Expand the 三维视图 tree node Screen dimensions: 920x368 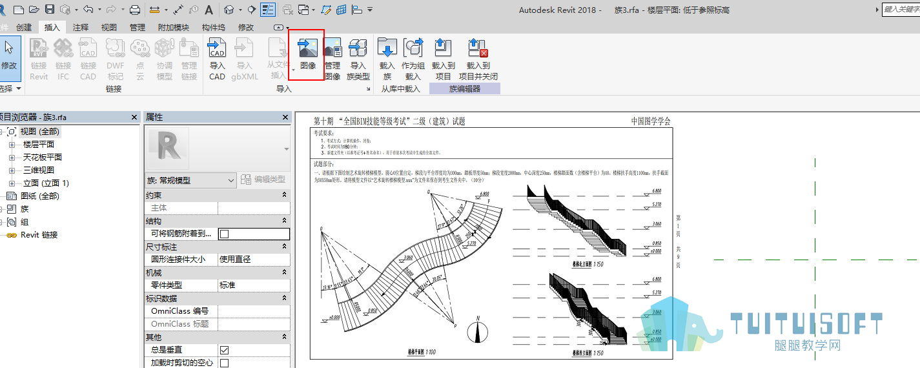click(x=11, y=170)
